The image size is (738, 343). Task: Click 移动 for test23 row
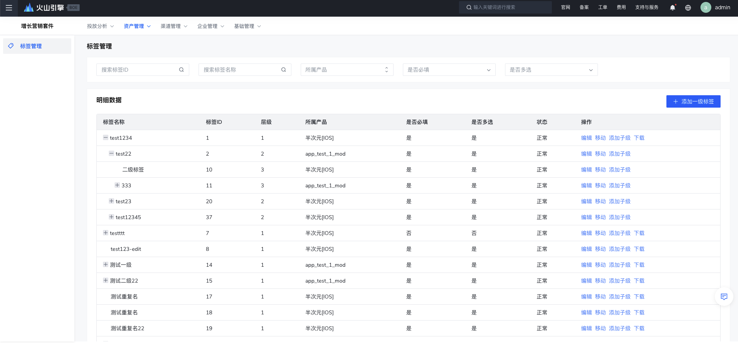click(x=600, y=201)
